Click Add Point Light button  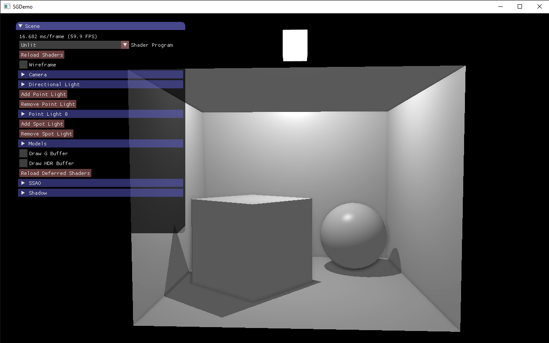tap(43, 94)
